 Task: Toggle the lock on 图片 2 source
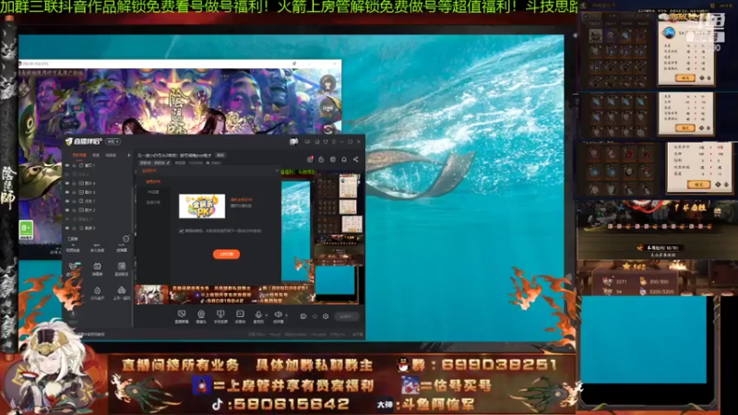coord(74,210)
